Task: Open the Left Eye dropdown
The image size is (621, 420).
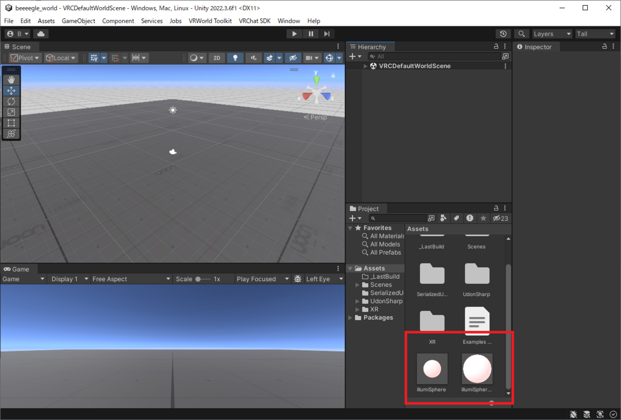Action: pos(324,279)
